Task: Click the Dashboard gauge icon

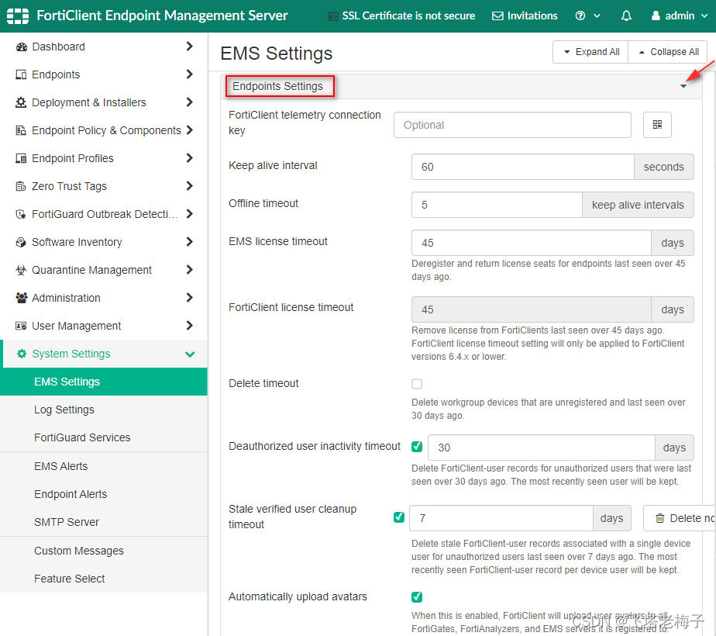Action: click(21, 47)
